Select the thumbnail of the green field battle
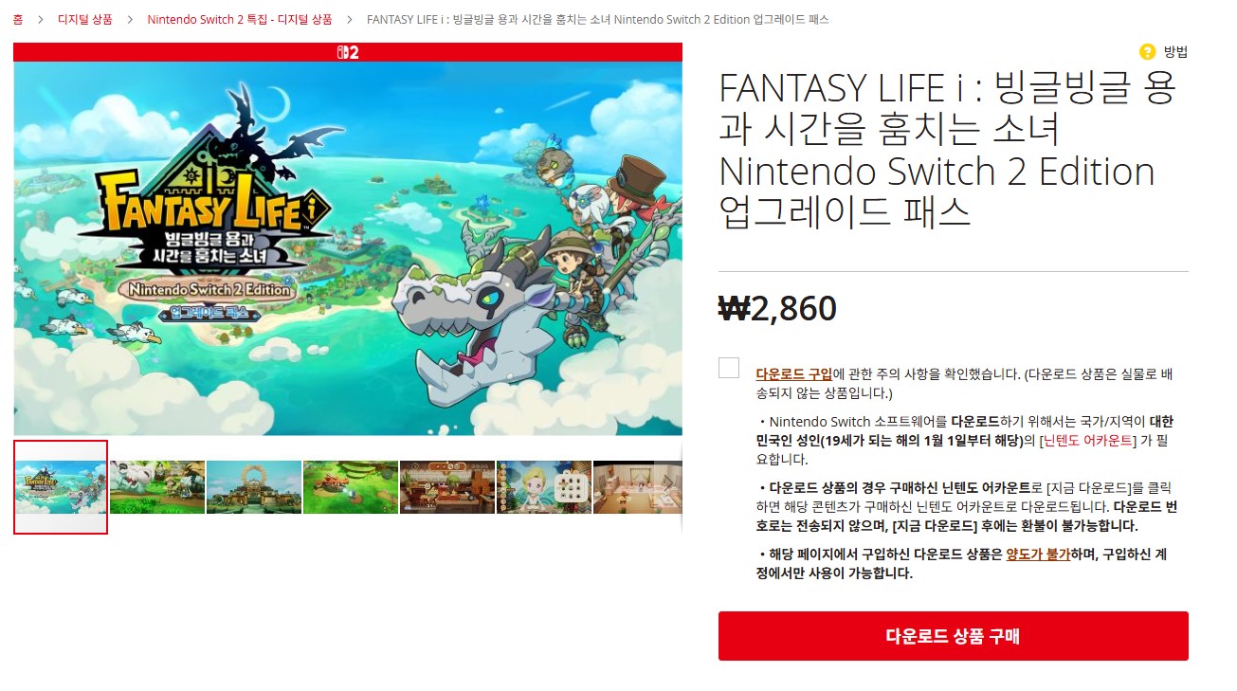Image resolution: width=1237 pixels, height=691 pixels. tap(351, 487)
